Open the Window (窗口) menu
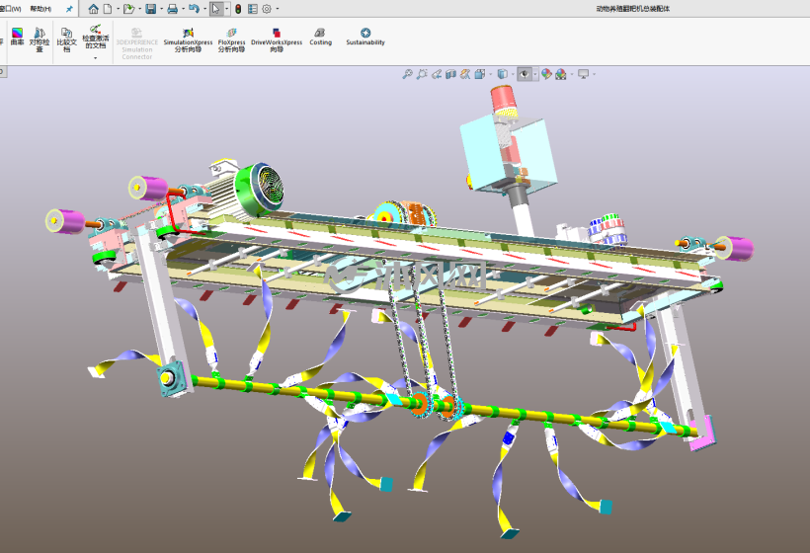 pyautogui.click(x=10, y=9)
